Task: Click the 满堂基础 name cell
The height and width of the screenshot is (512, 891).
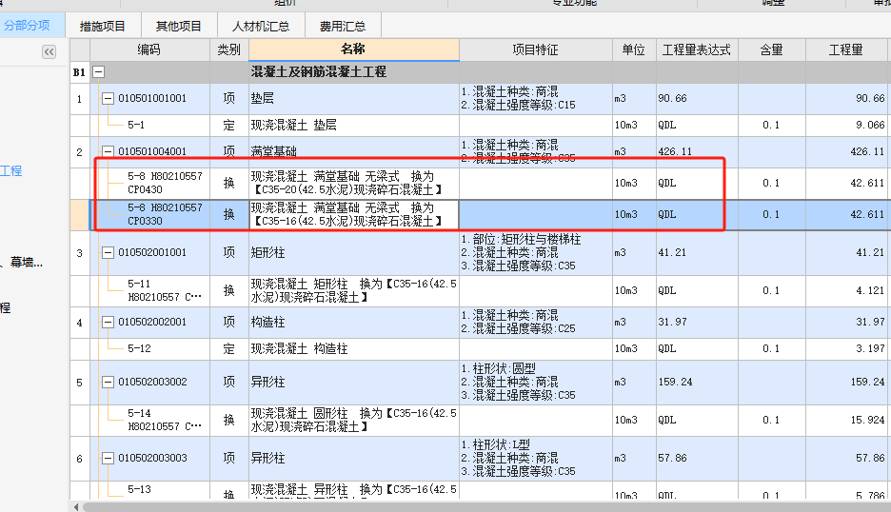Action: pos(353,151)
